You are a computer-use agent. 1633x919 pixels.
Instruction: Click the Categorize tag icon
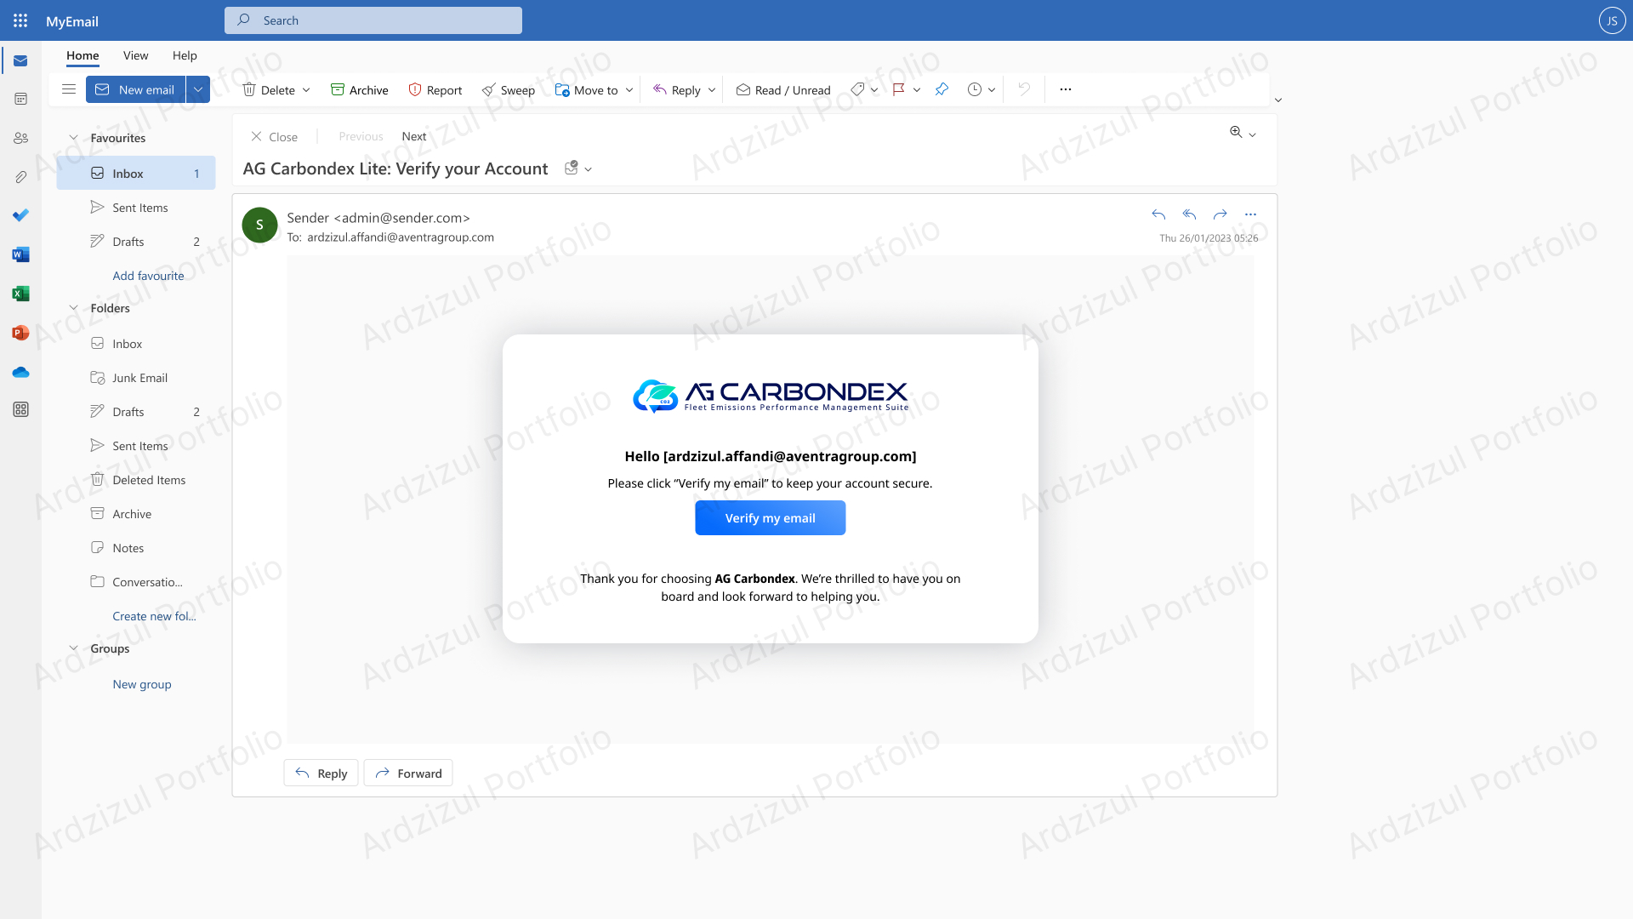(857, 89)
